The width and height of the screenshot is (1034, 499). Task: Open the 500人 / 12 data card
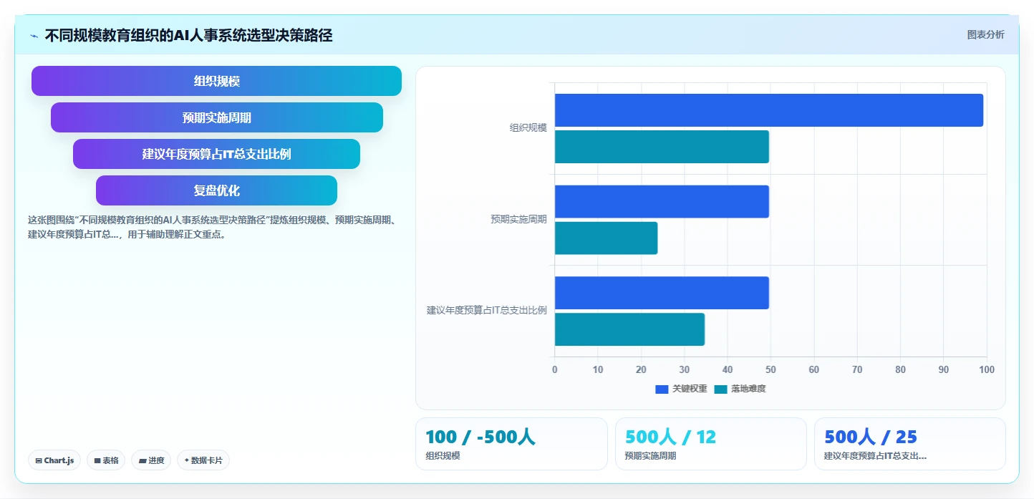711,444
